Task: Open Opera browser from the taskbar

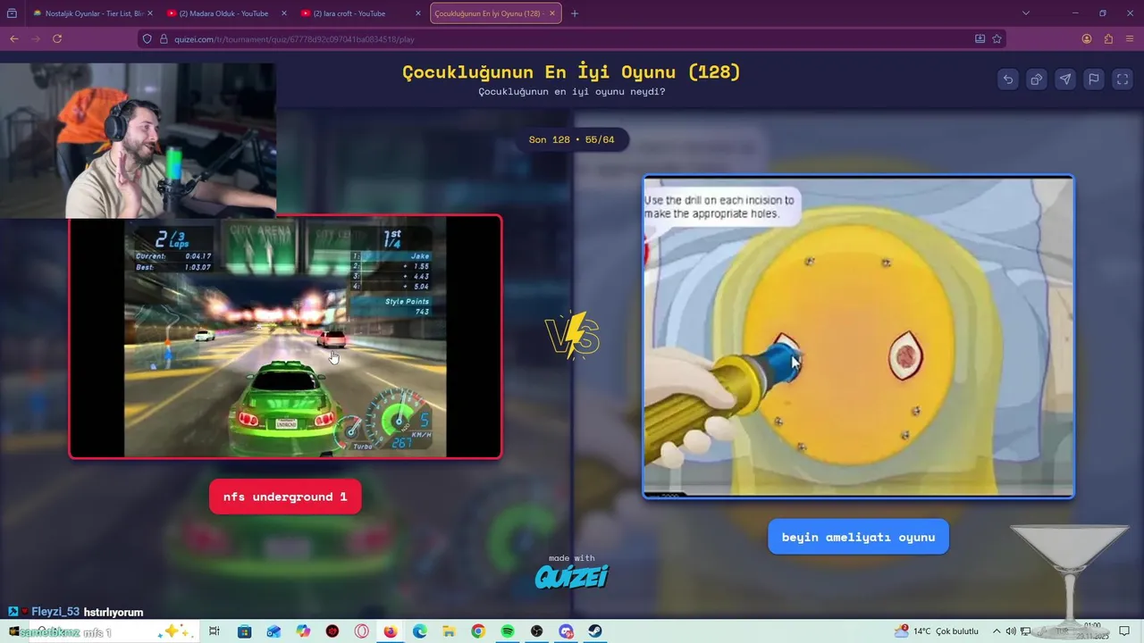Action: pyautogui.click(x=362, y=631)
